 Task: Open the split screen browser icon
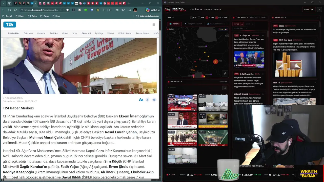click(x=111, y=10)
